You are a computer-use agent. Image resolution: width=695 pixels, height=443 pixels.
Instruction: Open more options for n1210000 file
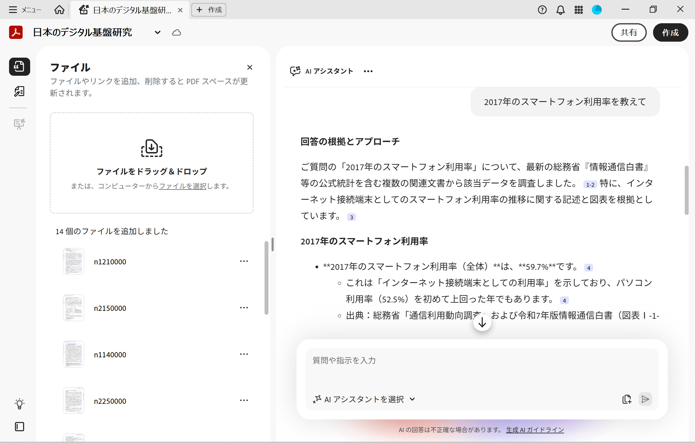[244, 261]
